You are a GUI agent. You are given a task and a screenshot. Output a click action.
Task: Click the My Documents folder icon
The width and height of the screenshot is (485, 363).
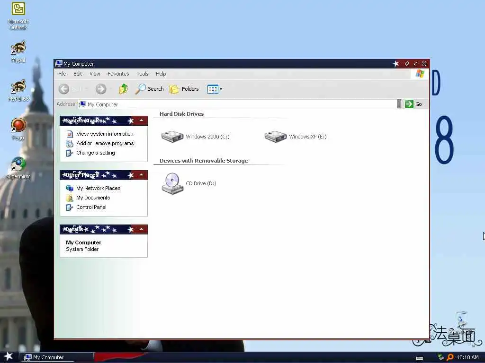[70, 198]
